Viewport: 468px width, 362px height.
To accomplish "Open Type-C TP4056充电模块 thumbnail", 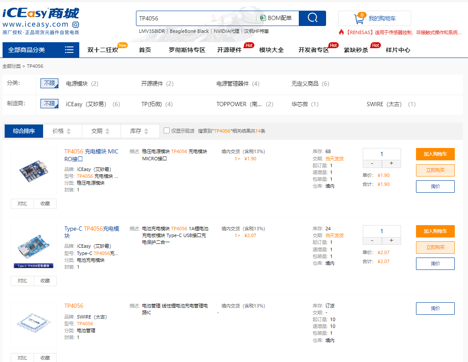I will [x=33, y=248].
